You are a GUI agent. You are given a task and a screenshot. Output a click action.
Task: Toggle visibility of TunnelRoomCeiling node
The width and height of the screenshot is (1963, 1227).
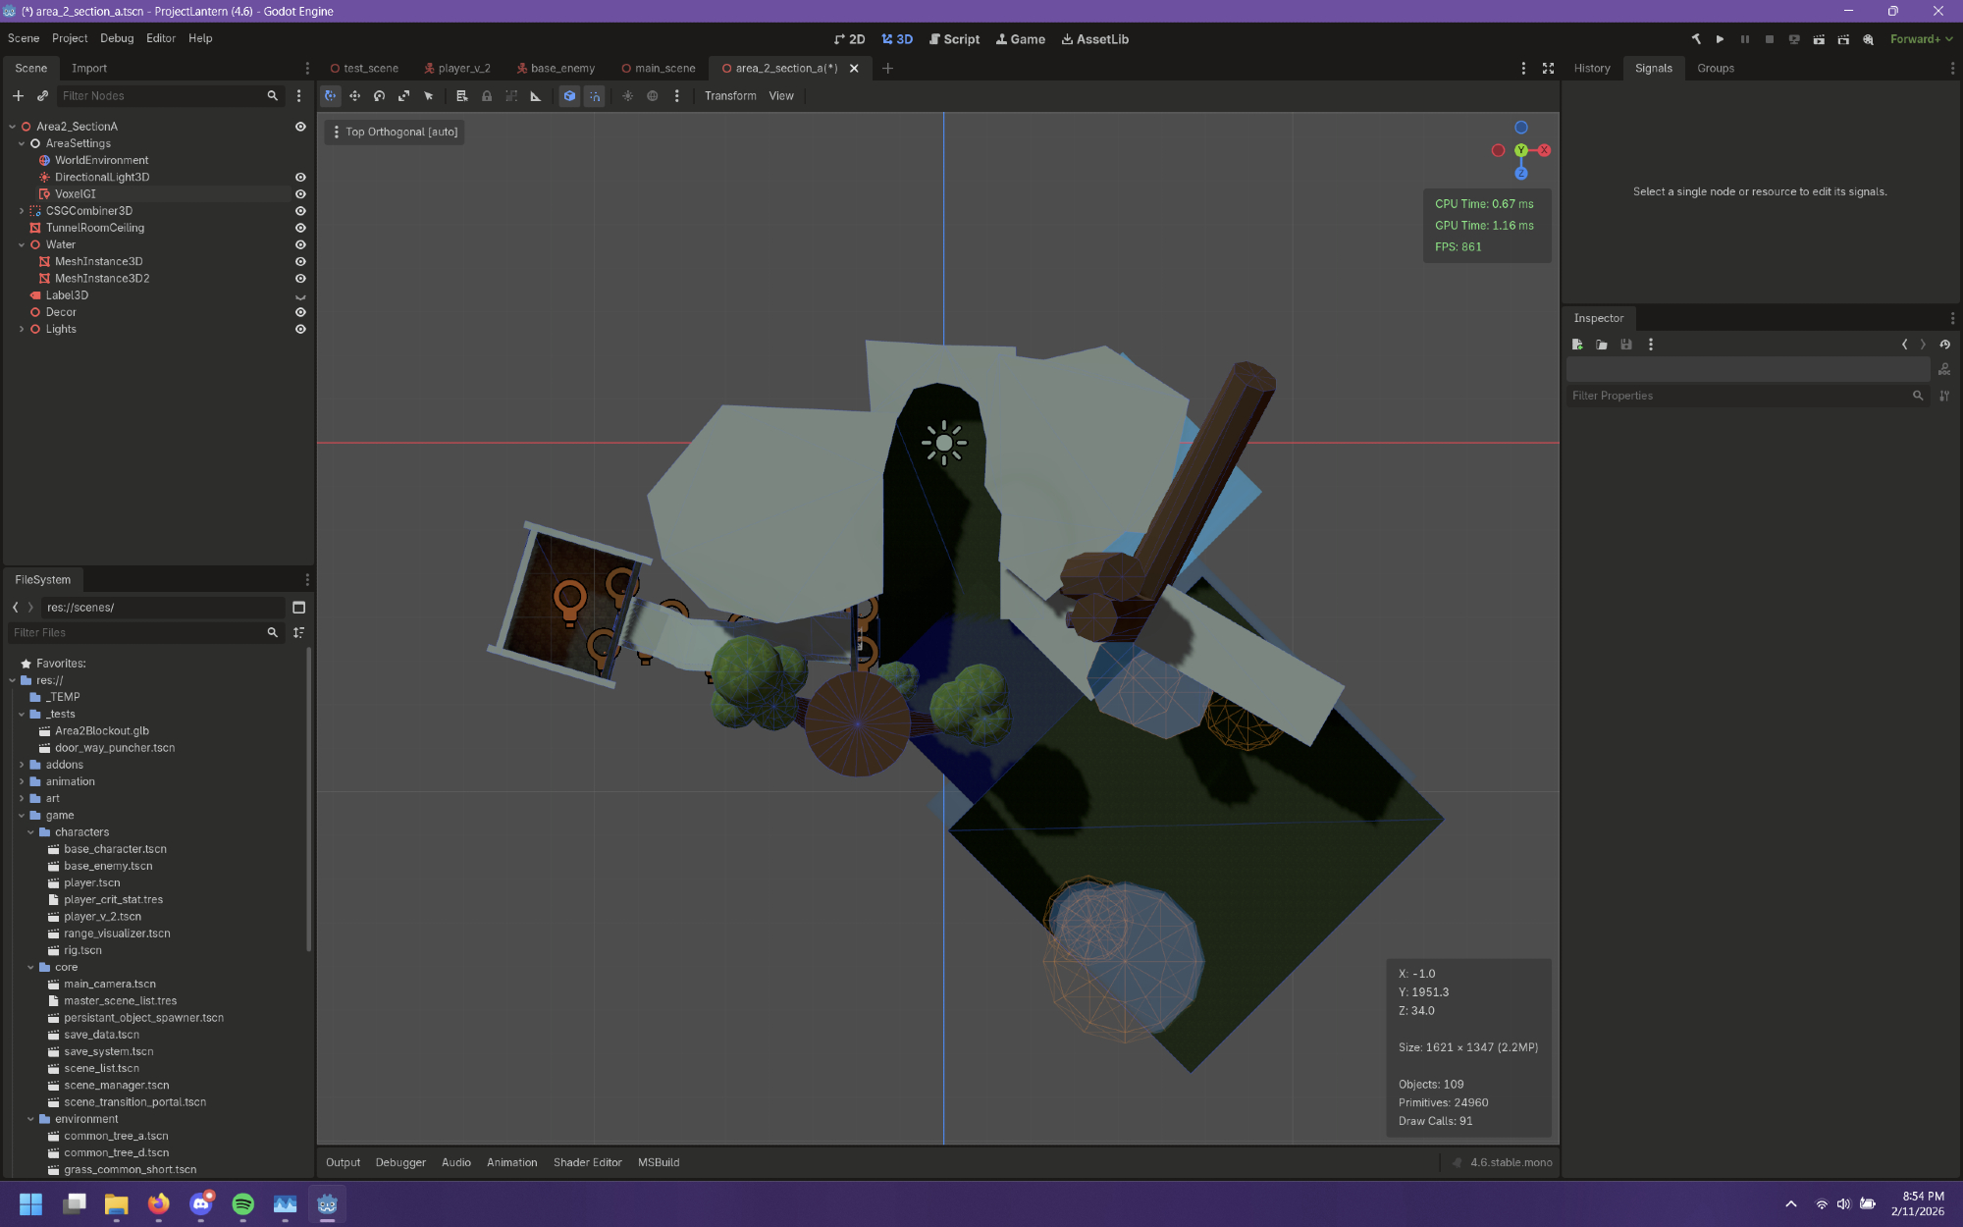point(300,228)
